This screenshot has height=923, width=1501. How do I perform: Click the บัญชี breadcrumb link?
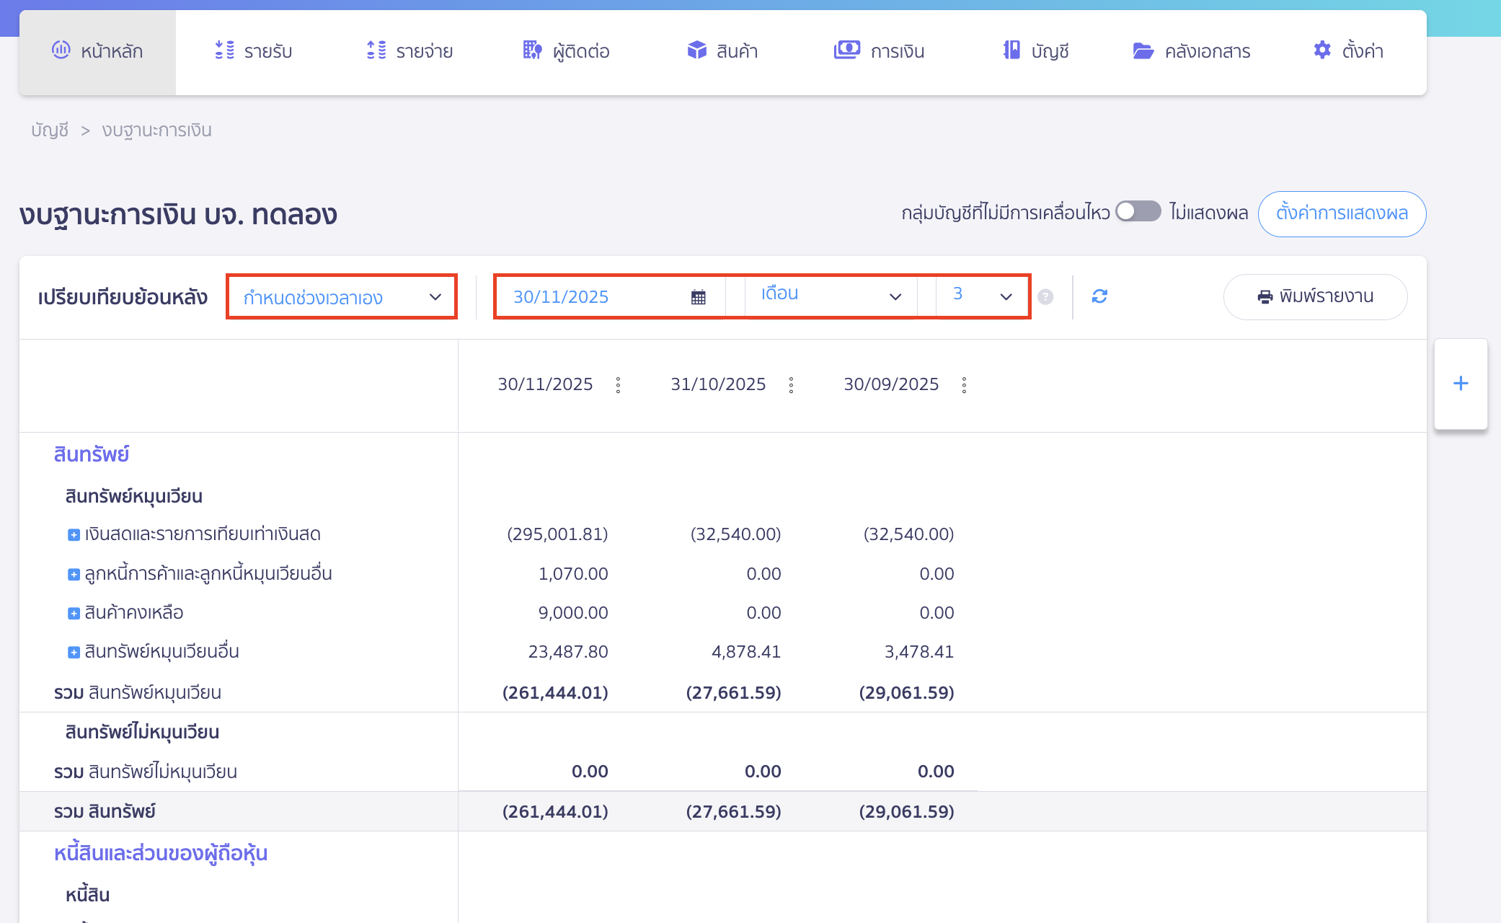[50, 131]
